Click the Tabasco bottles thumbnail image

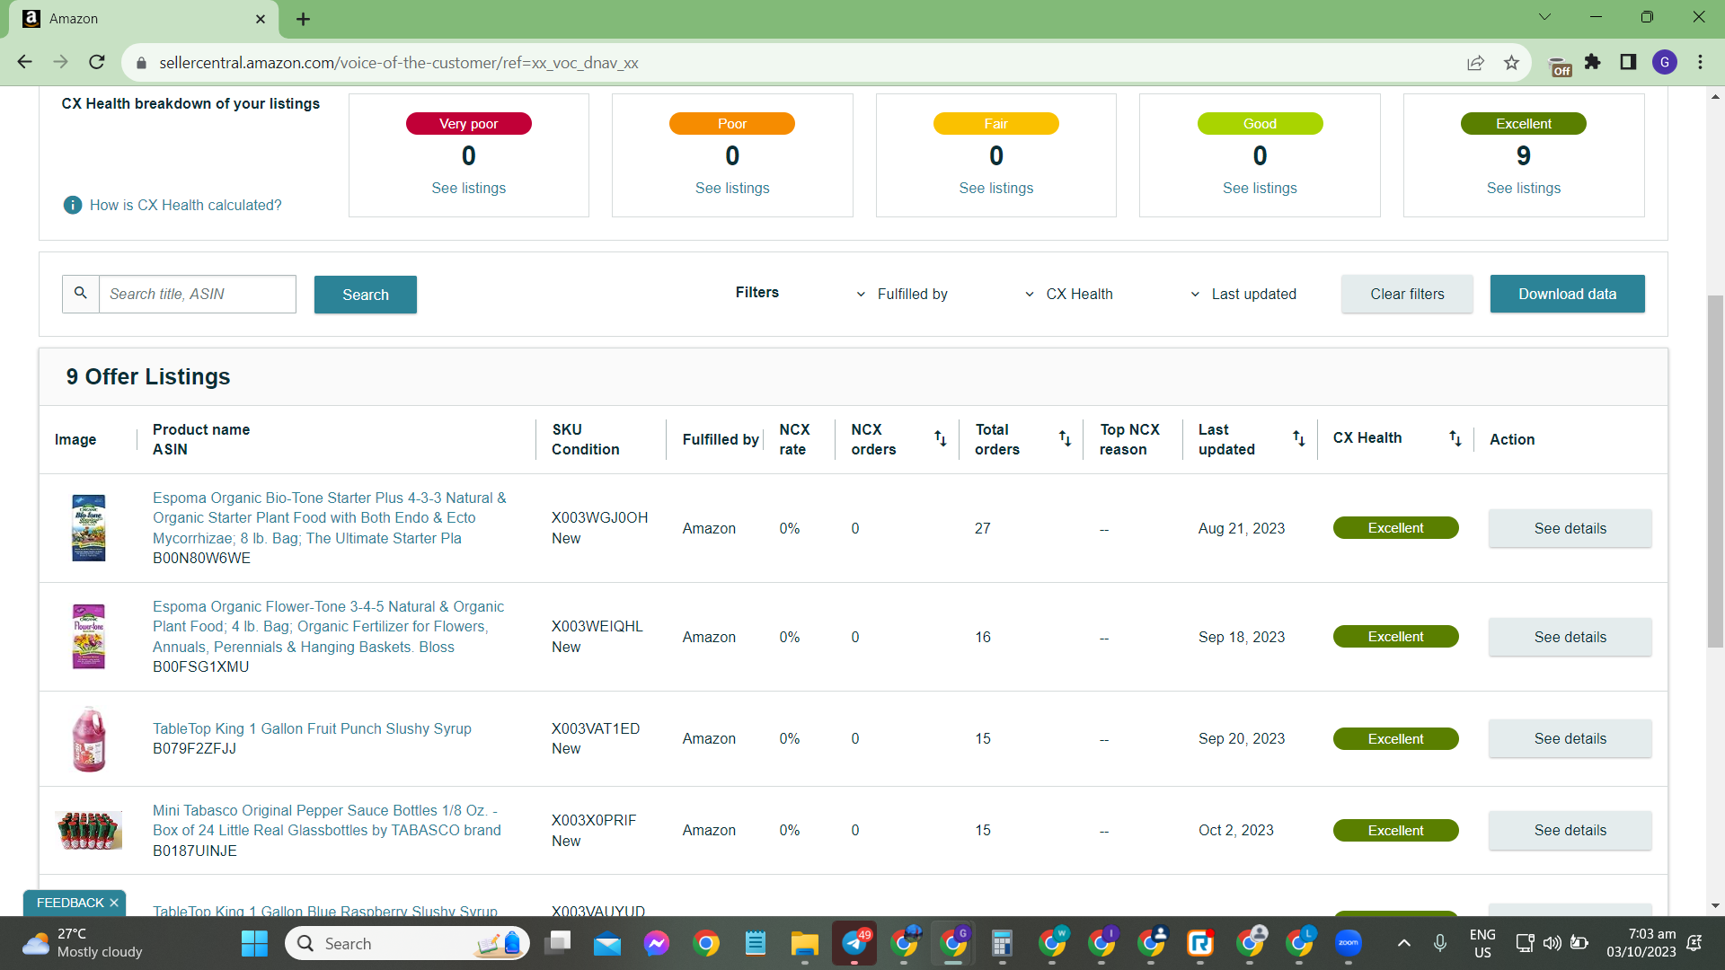click(88, 830)
